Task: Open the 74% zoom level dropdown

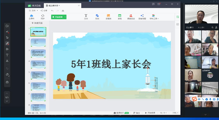Action: click(x=175, y=113)
